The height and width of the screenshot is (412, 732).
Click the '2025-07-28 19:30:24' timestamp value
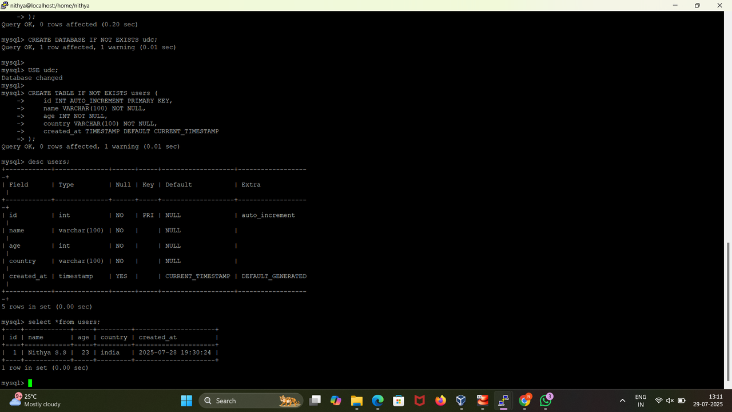point(175,352)
